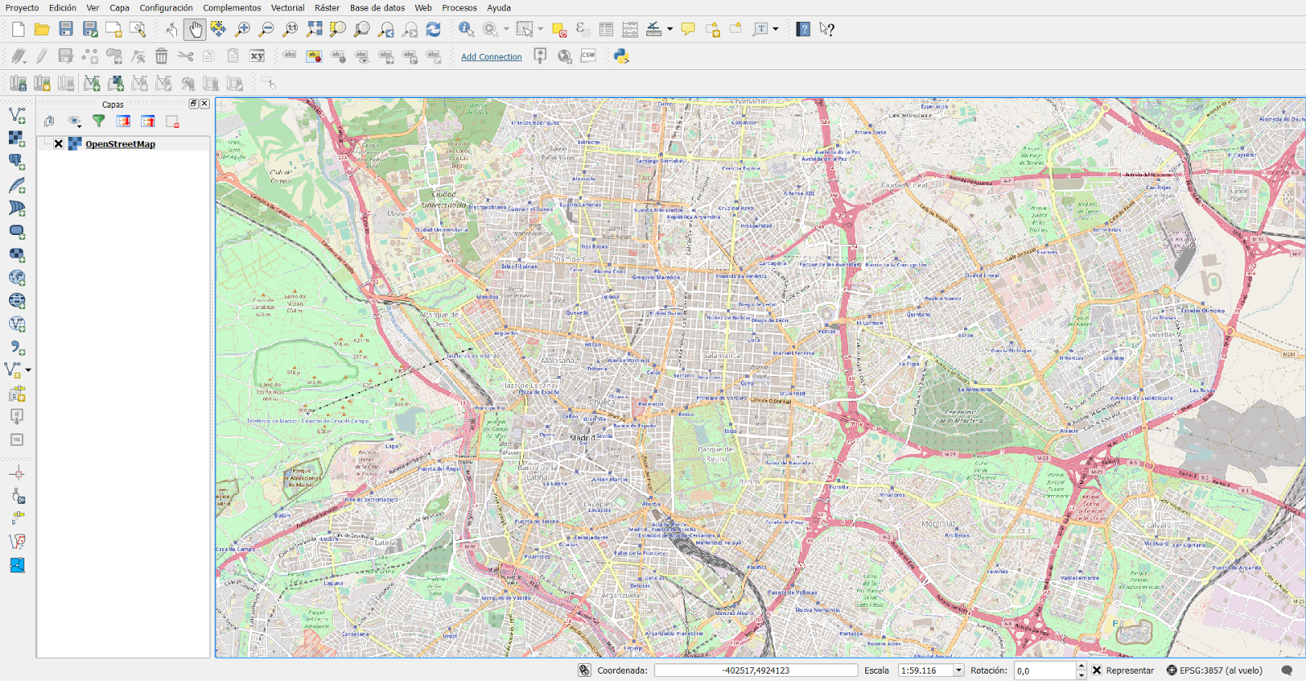Image resolution: width=1306 pixels, height=681 pixels.
Task: Open the Vectorial menu
Action: pyautogui.click(x=287, y=7)
